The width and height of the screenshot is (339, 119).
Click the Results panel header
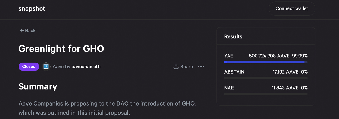[233, 36]
